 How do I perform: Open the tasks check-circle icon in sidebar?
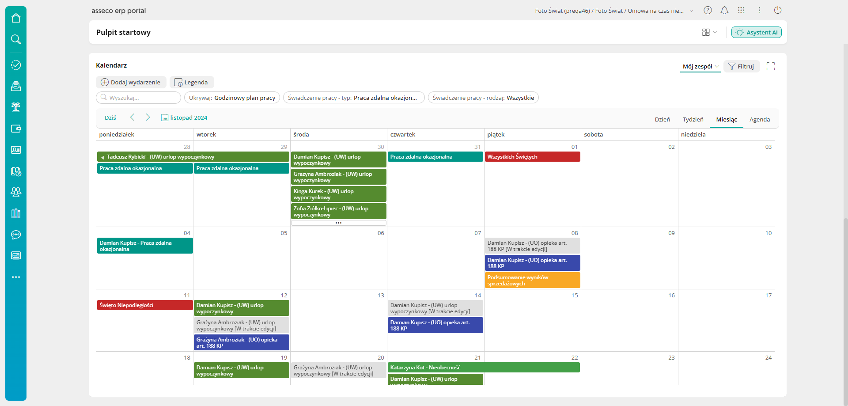tap(16, 65)
